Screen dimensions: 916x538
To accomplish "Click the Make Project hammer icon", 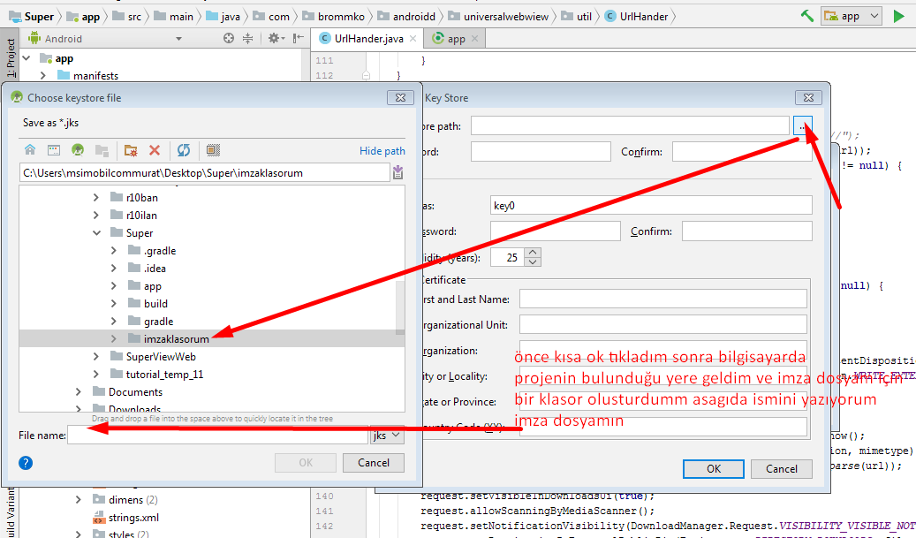I will tap(806, 16).
